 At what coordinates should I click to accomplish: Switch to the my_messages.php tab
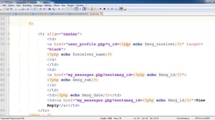tap(78, 14)
